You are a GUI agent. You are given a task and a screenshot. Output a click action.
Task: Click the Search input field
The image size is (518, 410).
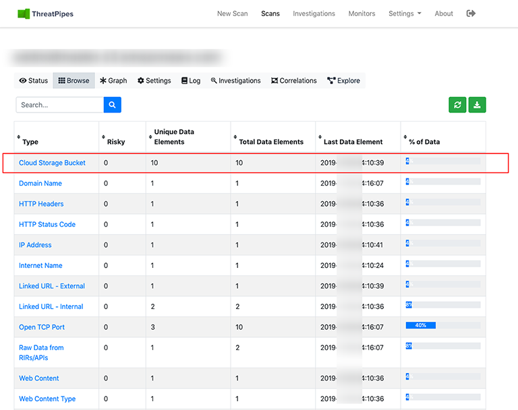[59, 105]
